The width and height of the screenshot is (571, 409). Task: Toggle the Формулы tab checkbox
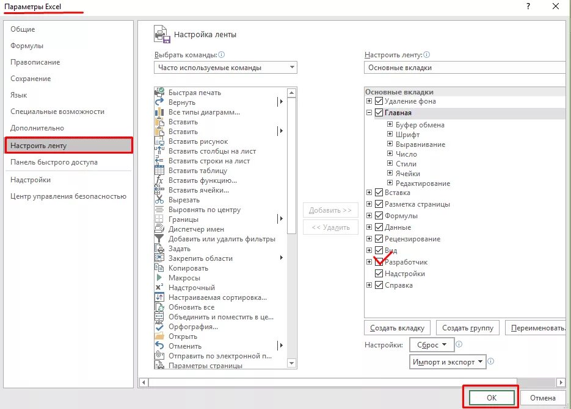379,216
